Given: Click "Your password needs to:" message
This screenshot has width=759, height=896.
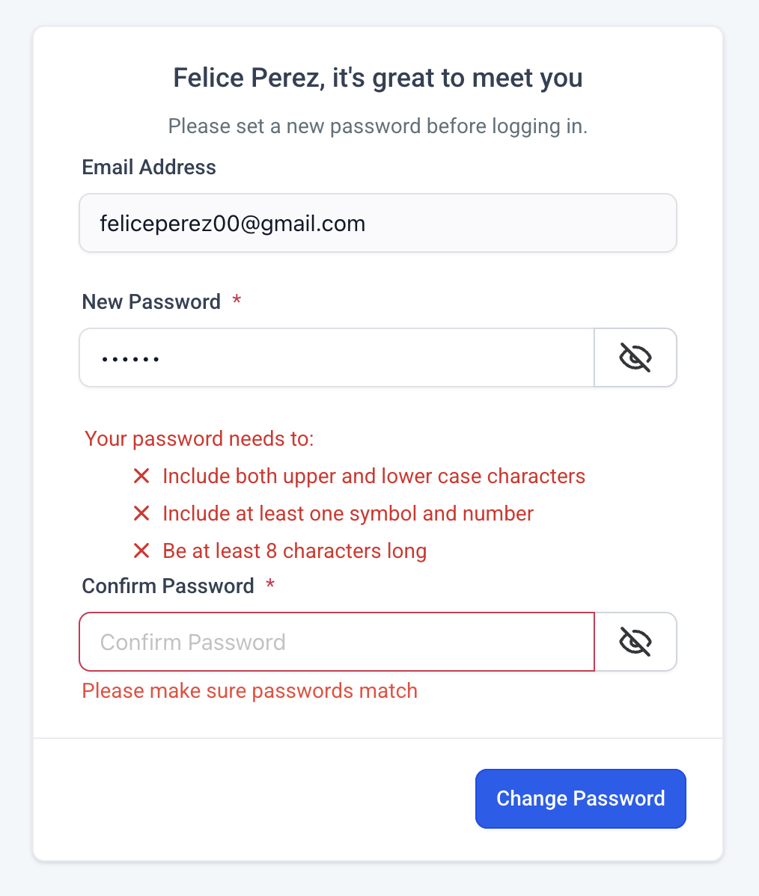Looking at the screenshot, I should (199, 438).
